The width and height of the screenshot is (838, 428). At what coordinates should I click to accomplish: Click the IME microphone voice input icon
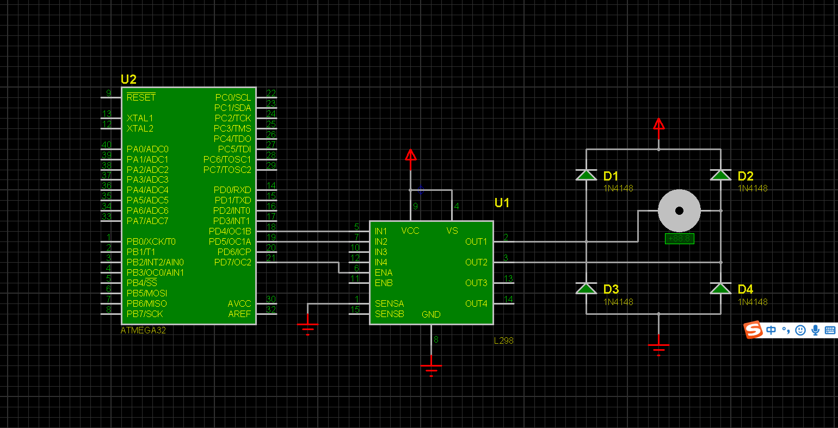tap(815, 330)
